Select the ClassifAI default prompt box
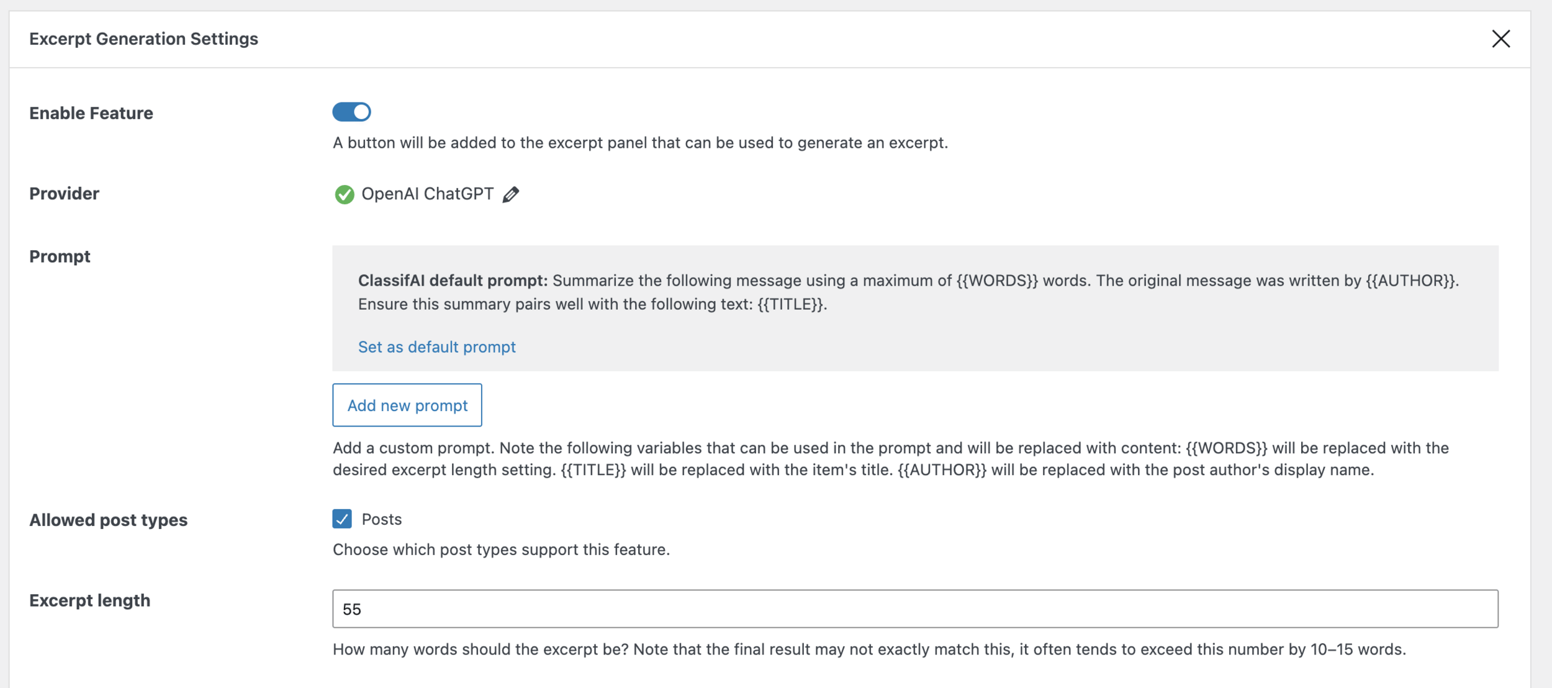 [915, 292]
